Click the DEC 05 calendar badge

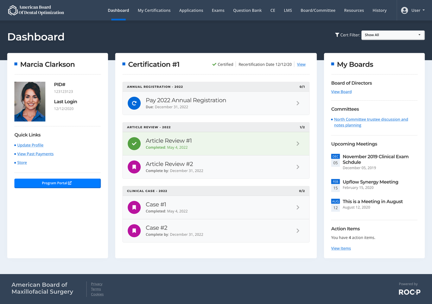(335, 159)
